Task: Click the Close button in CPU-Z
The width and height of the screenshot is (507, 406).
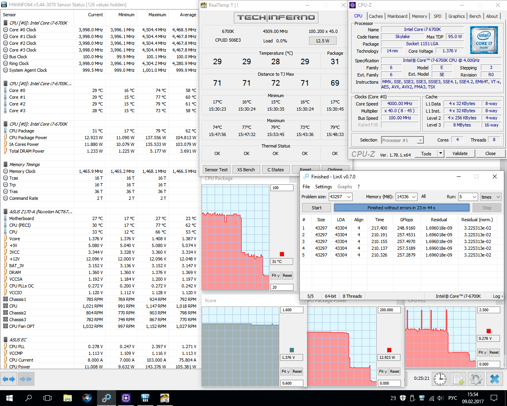Action: 490,153
